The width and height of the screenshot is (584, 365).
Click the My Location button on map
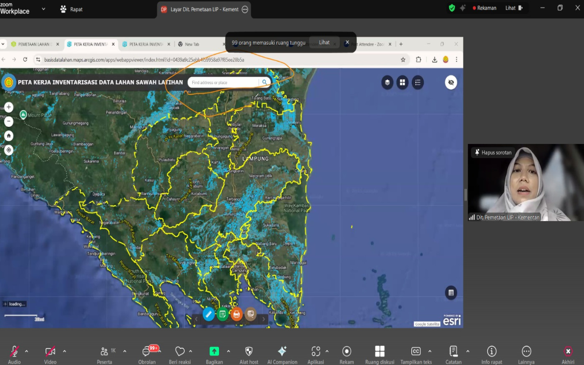point(9,150)
